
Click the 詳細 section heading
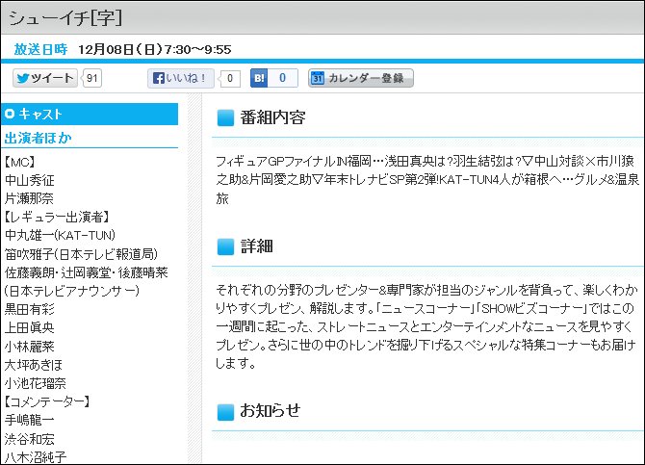pyautogui.click(x=257, y=246)
